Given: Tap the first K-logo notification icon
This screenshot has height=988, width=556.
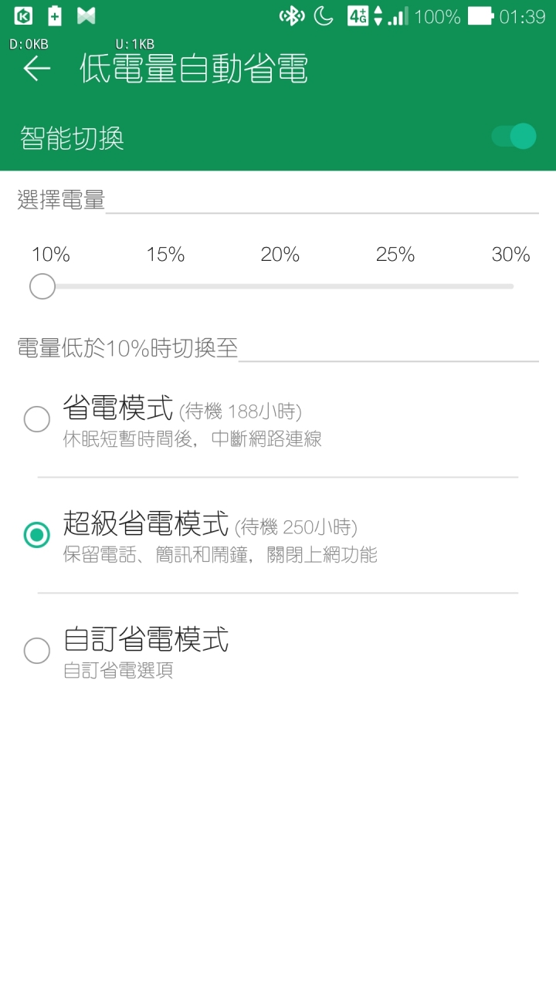Looking at the screenshot, I should pos(23,15).
